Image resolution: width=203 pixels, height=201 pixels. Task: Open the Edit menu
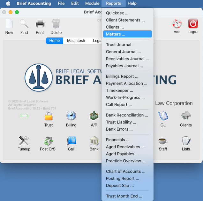pos(75,4)
